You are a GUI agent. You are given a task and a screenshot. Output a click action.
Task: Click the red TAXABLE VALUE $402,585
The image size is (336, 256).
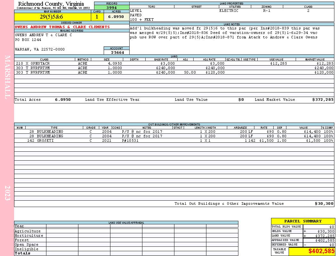click(x=321, y=251)
